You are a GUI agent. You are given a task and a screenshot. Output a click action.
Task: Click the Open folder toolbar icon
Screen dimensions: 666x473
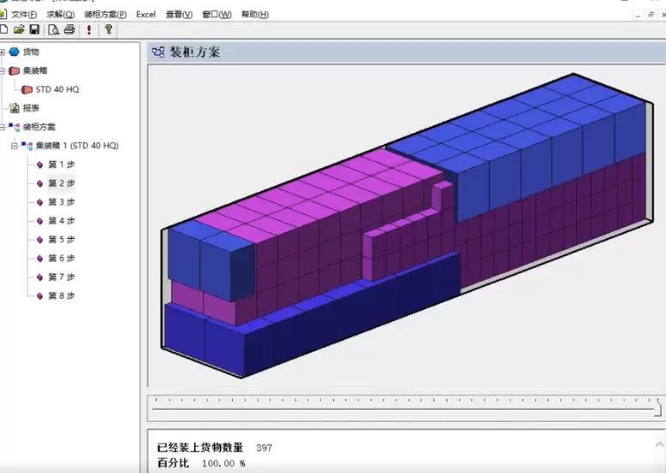(x=19, y=29)
